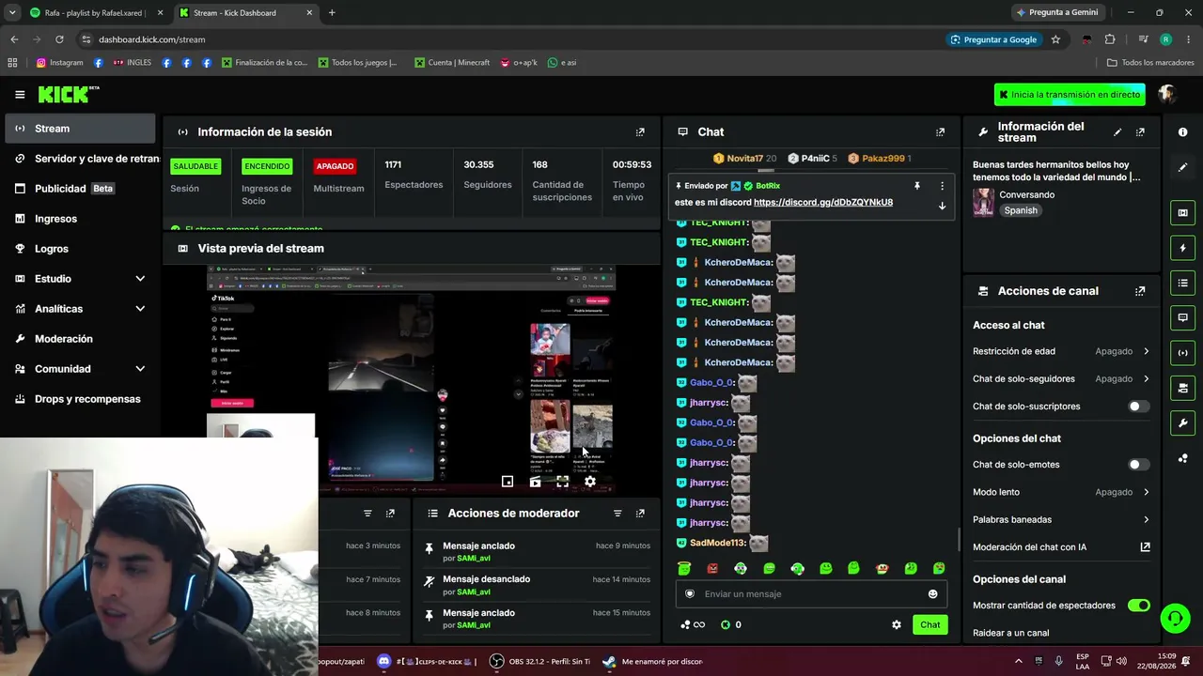Image resolution: width=1203 pixels, height=676 pixels.
Task: Open the Chat de solo-seguidores setting
Action: [x=1061, y=379]
